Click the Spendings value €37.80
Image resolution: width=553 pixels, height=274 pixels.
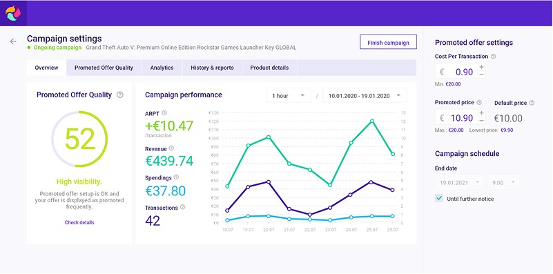166,190
